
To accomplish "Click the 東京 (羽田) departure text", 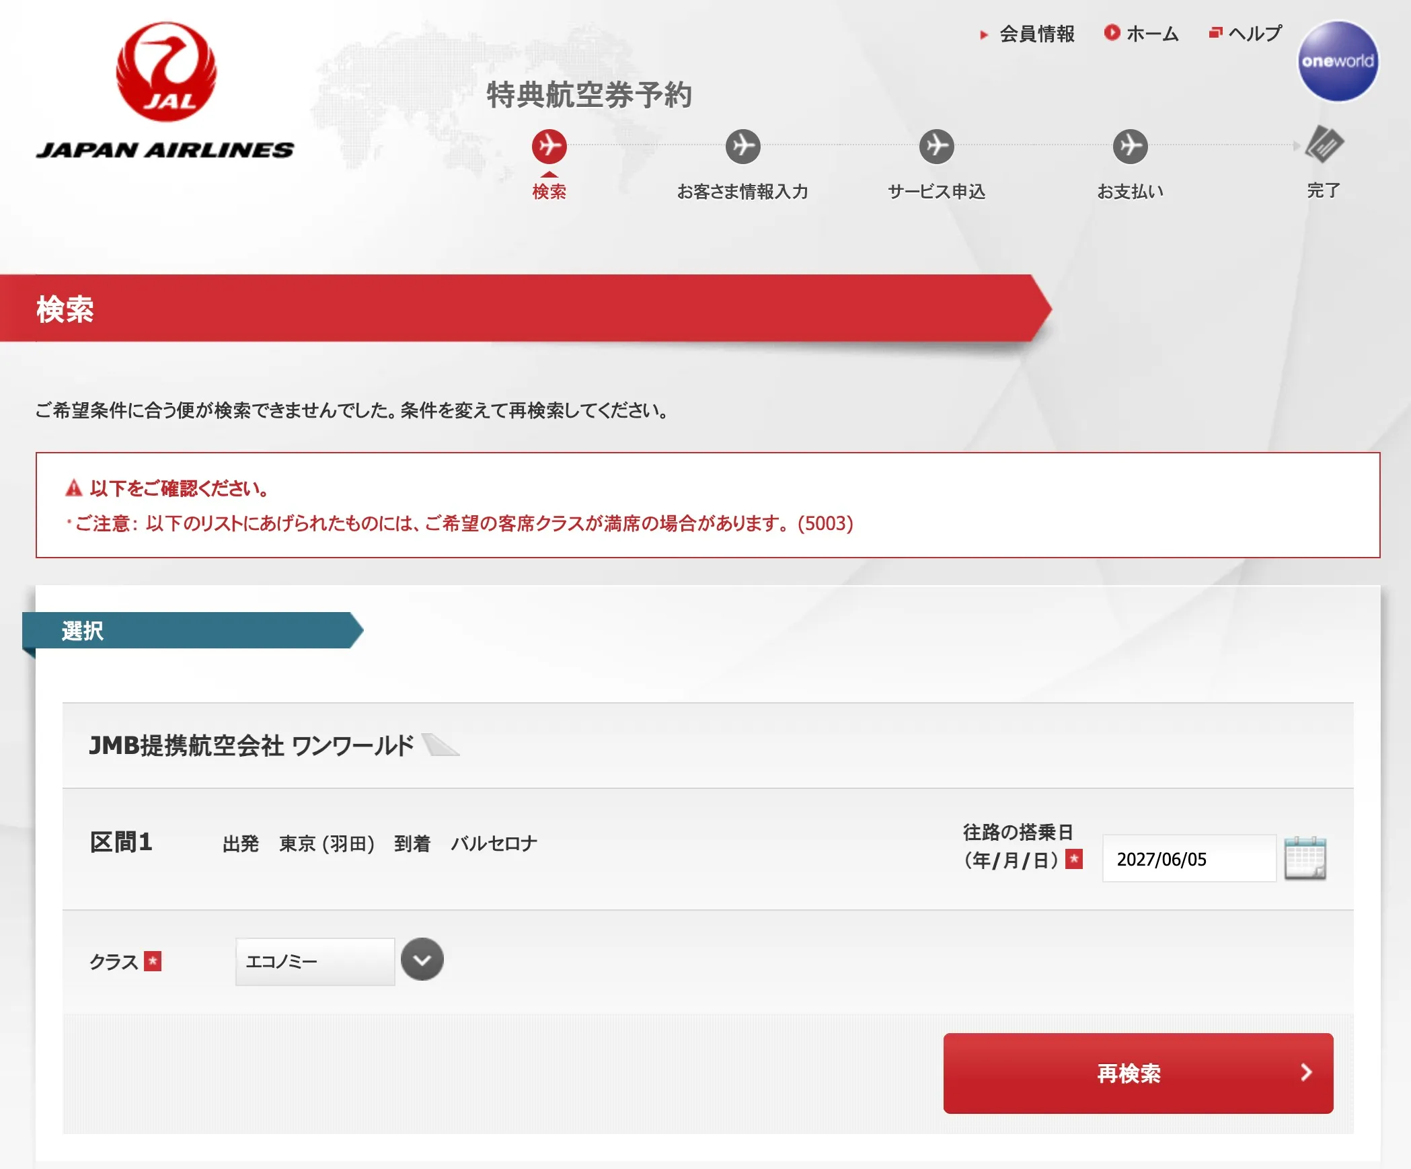I will click(x=327, y=843).
